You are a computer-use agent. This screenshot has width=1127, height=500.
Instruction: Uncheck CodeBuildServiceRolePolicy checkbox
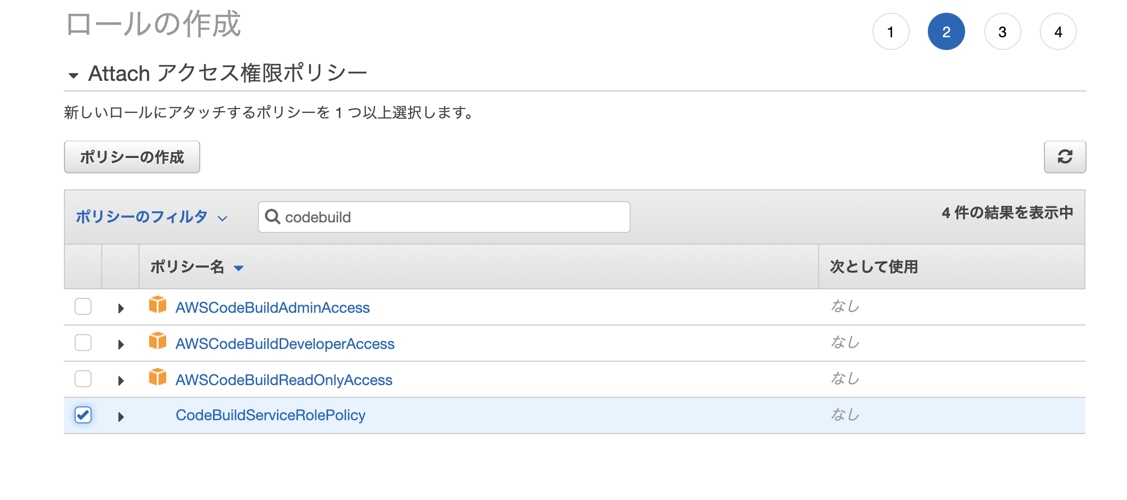(x=83, y=415)
